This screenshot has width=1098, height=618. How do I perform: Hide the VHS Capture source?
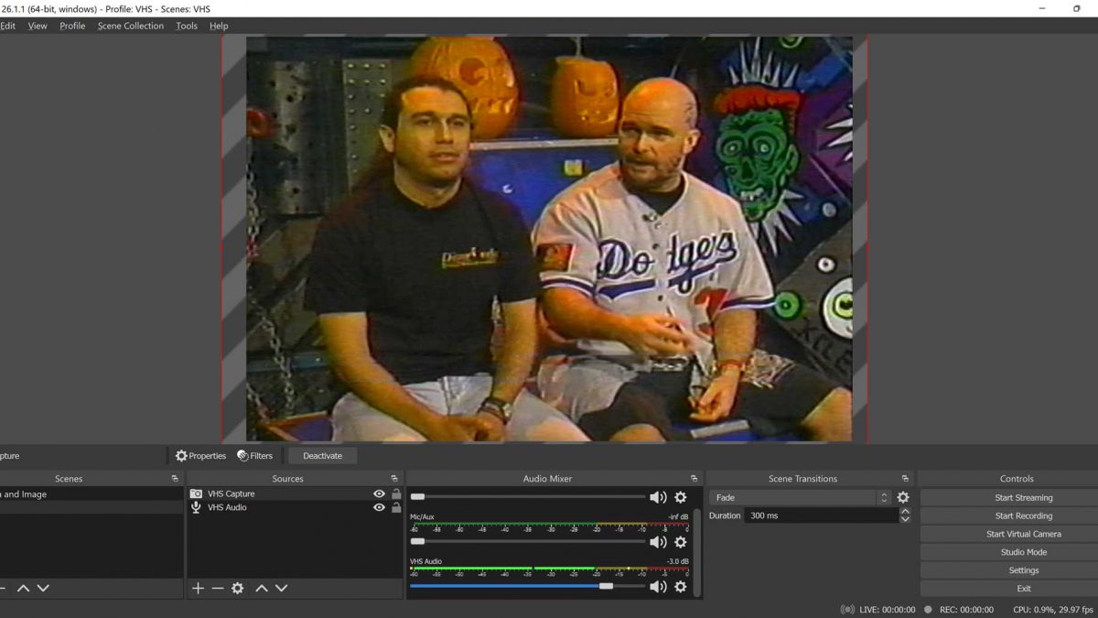pyautogui.click(x=379, y=494)
